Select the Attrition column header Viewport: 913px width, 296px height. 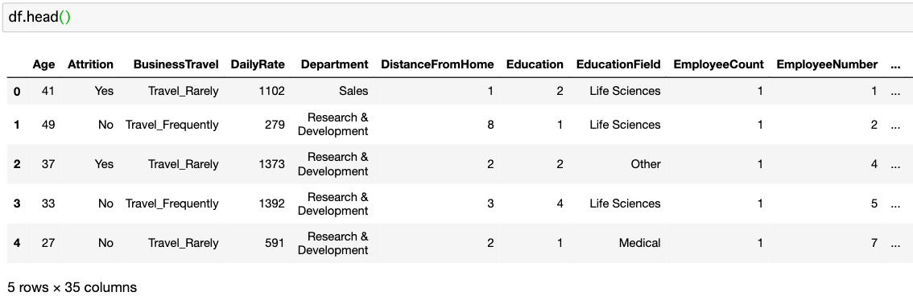(90, 64)
